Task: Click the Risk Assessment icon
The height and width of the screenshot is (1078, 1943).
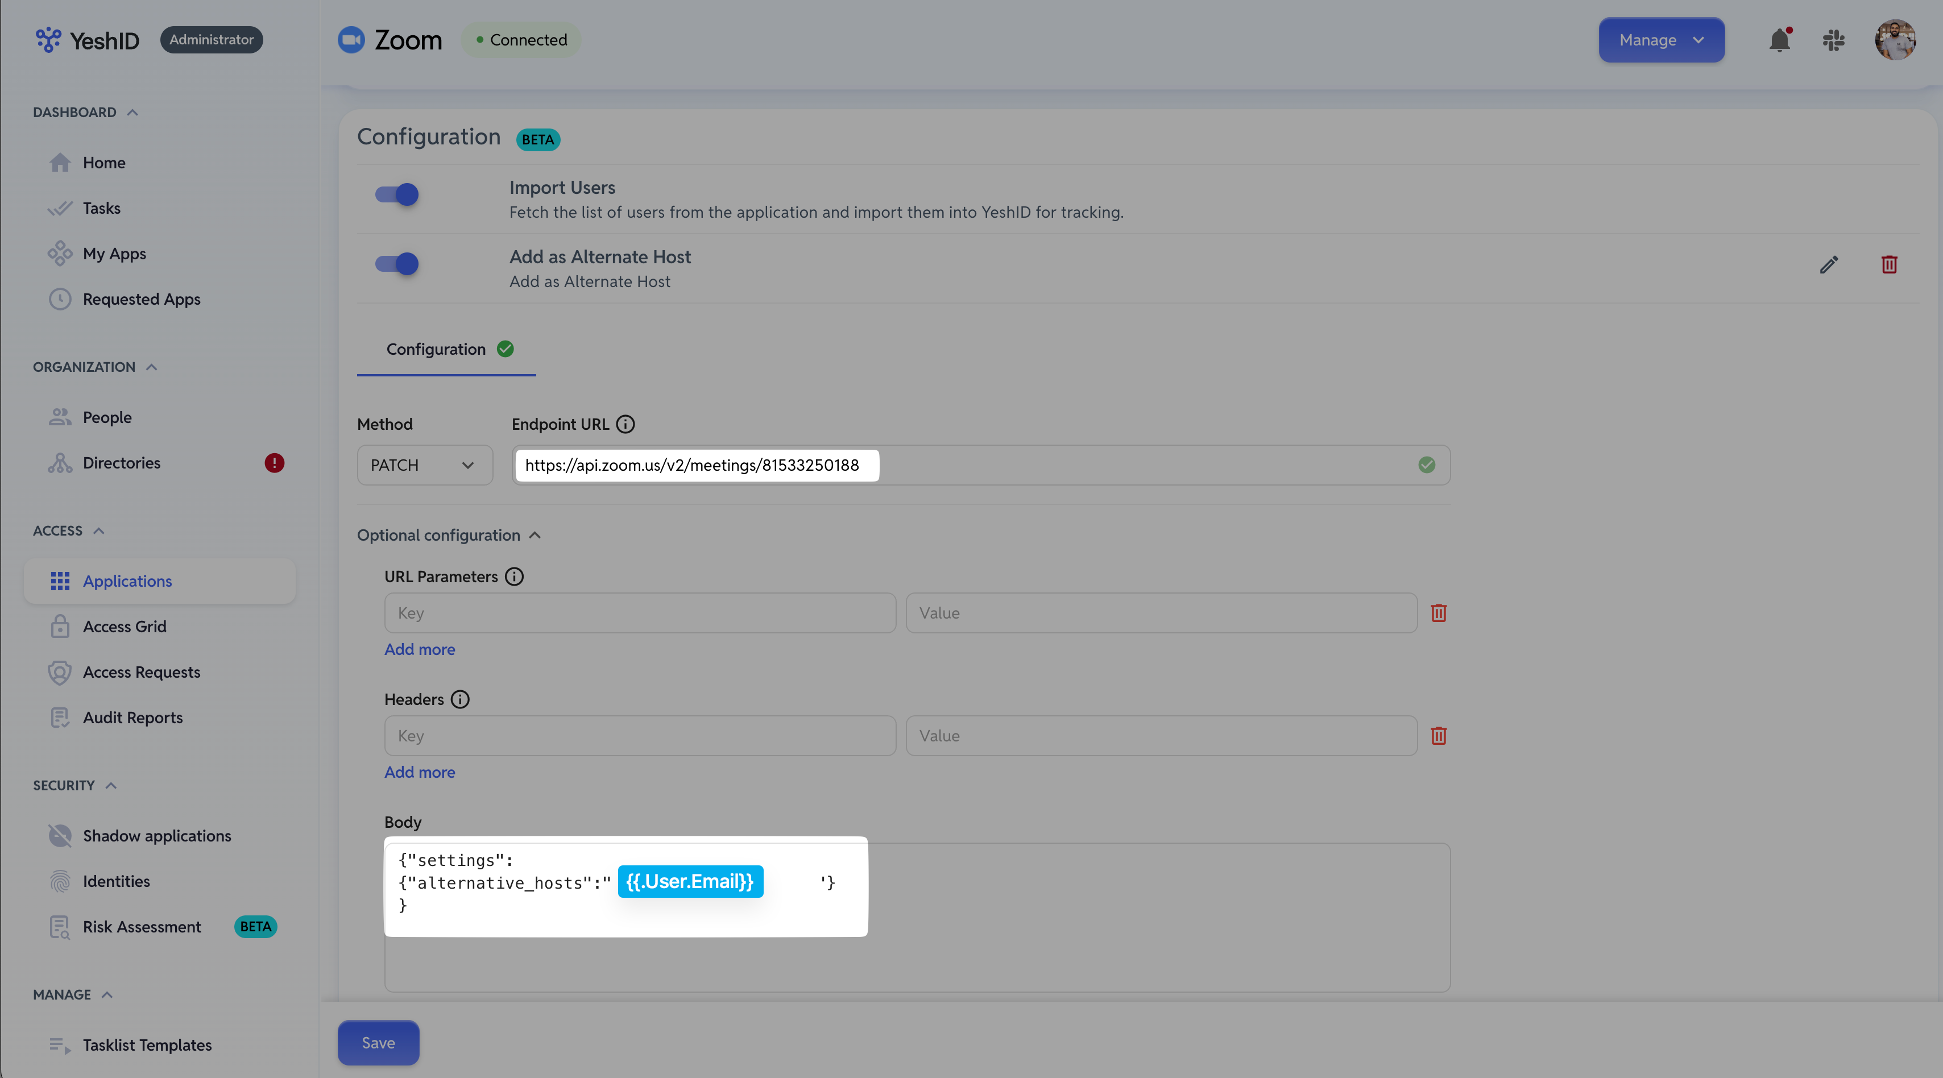Action: (60, 926)
